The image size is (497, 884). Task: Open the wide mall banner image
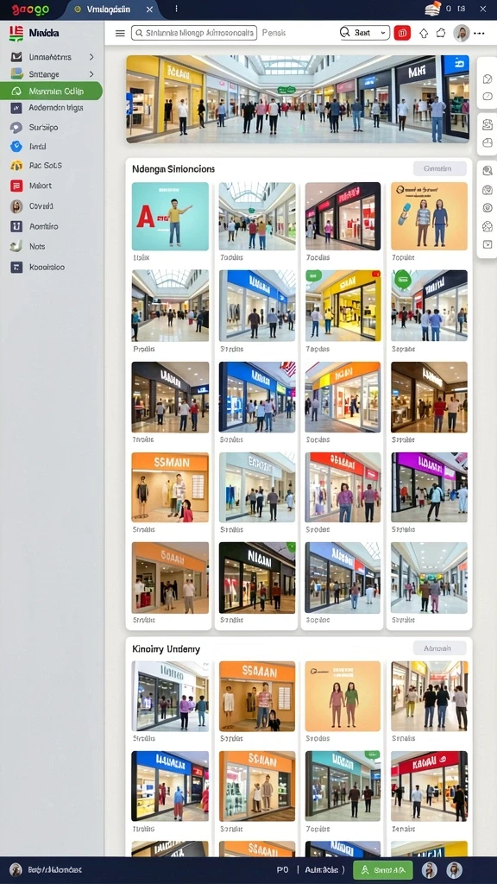tap(298, 99)
